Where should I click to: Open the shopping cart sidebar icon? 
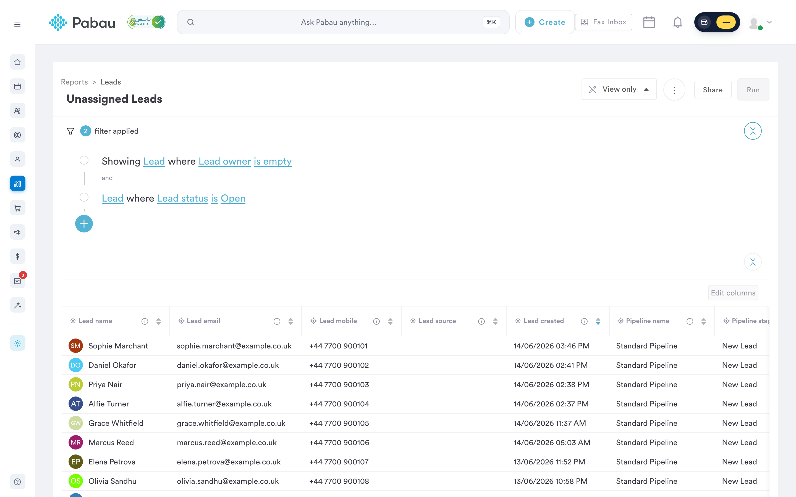point(17,208)
